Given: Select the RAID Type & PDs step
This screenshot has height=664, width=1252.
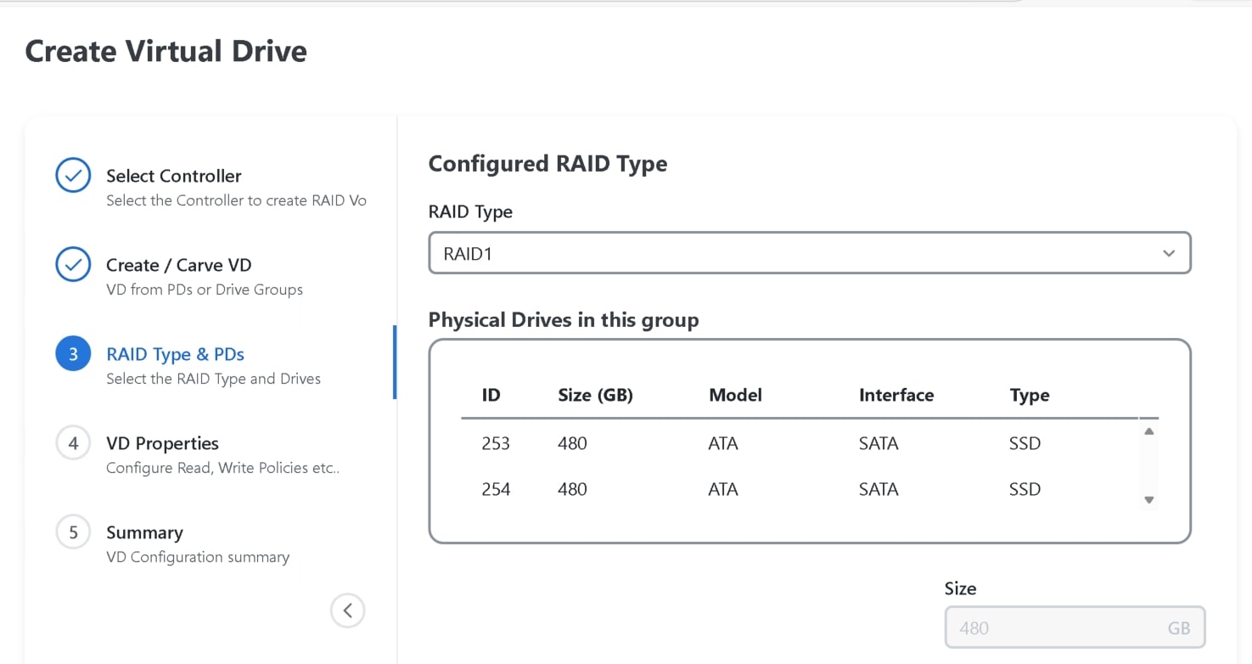Looking at the screenshot, I should [x=175, y=354].
